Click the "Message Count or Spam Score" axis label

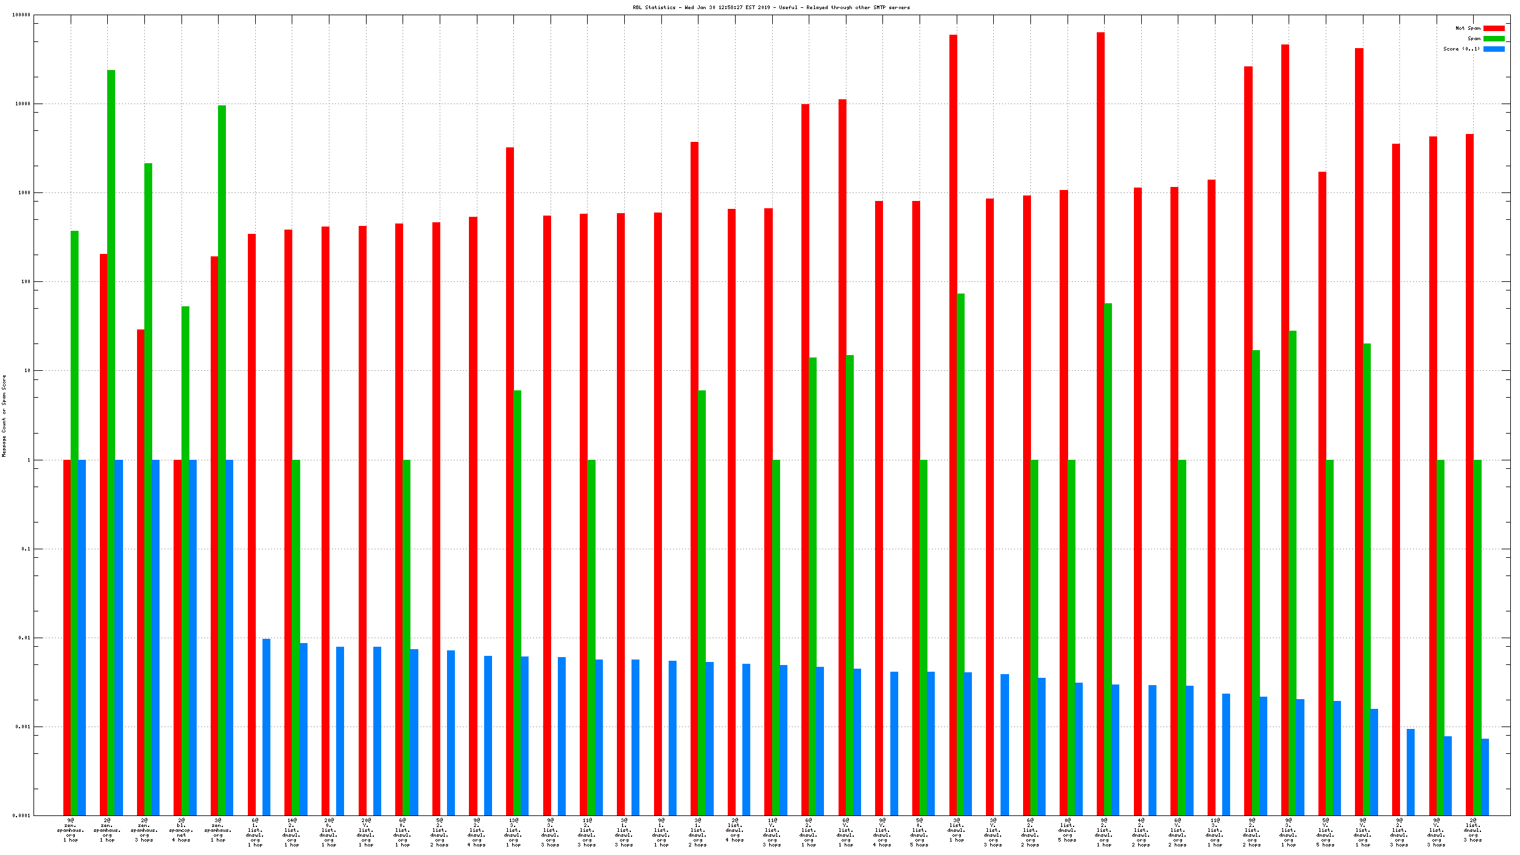point(4,415)
